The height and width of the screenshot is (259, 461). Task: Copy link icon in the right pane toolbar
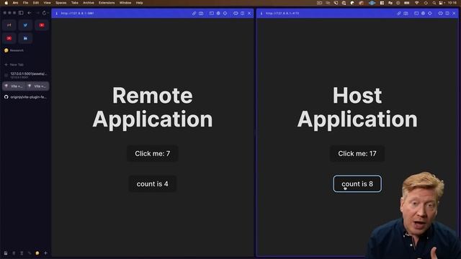(399, 13)
